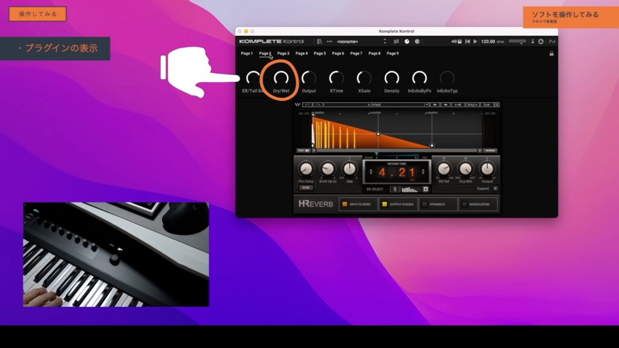This screenshot has height=348, width=619.
Task: Click the metronome icon in the header
Action: coord(407,42)
